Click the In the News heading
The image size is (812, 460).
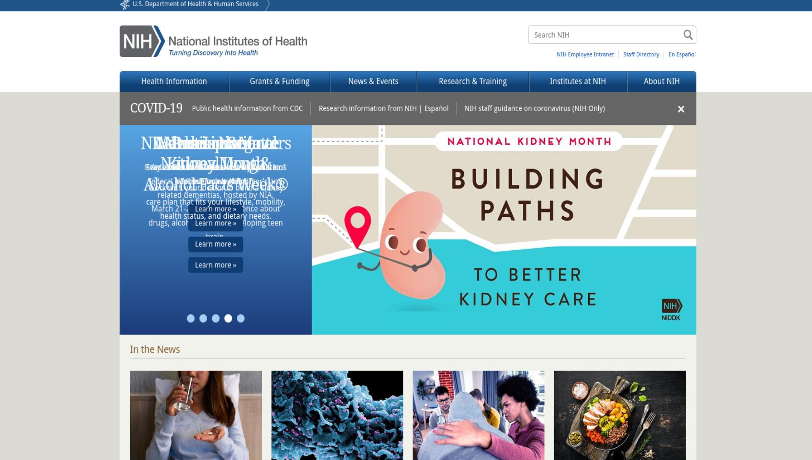coord(155,349)
